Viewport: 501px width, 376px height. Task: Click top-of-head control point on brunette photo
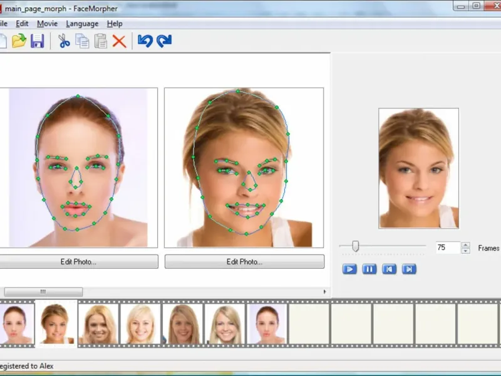click(78, 96)
